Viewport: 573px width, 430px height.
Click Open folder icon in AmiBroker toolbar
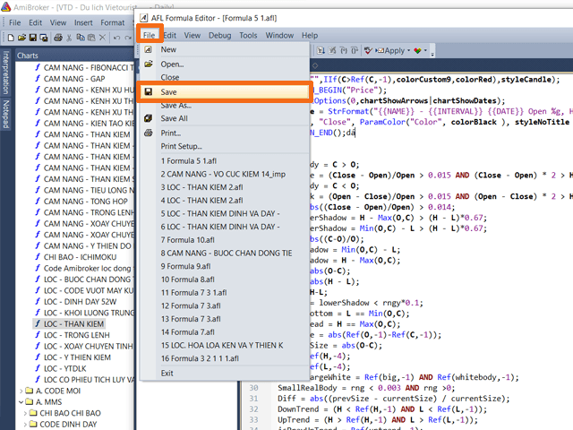click(21, 38)
